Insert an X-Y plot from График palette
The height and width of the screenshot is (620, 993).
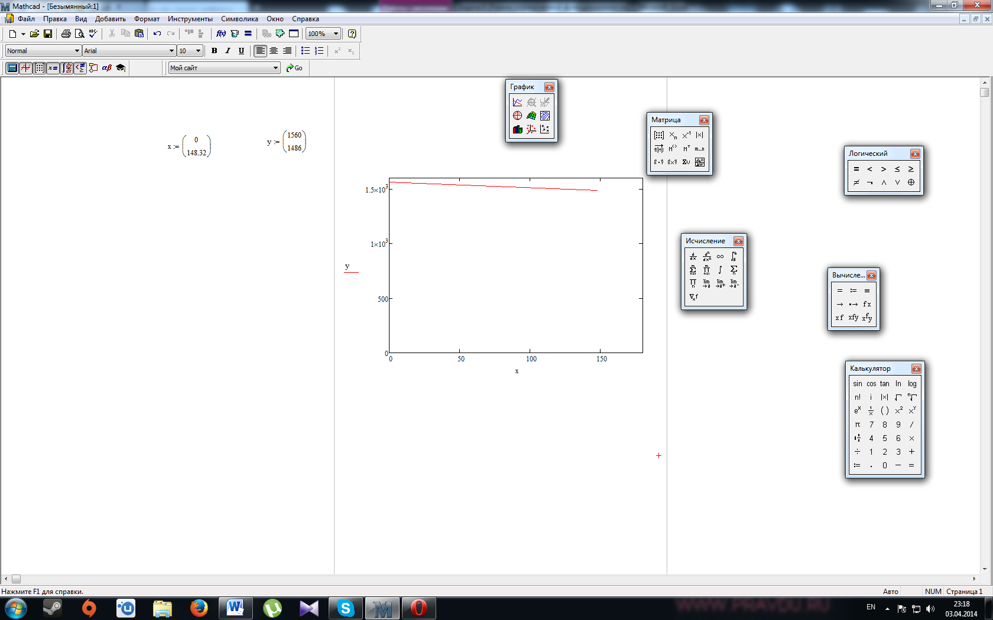518,102
